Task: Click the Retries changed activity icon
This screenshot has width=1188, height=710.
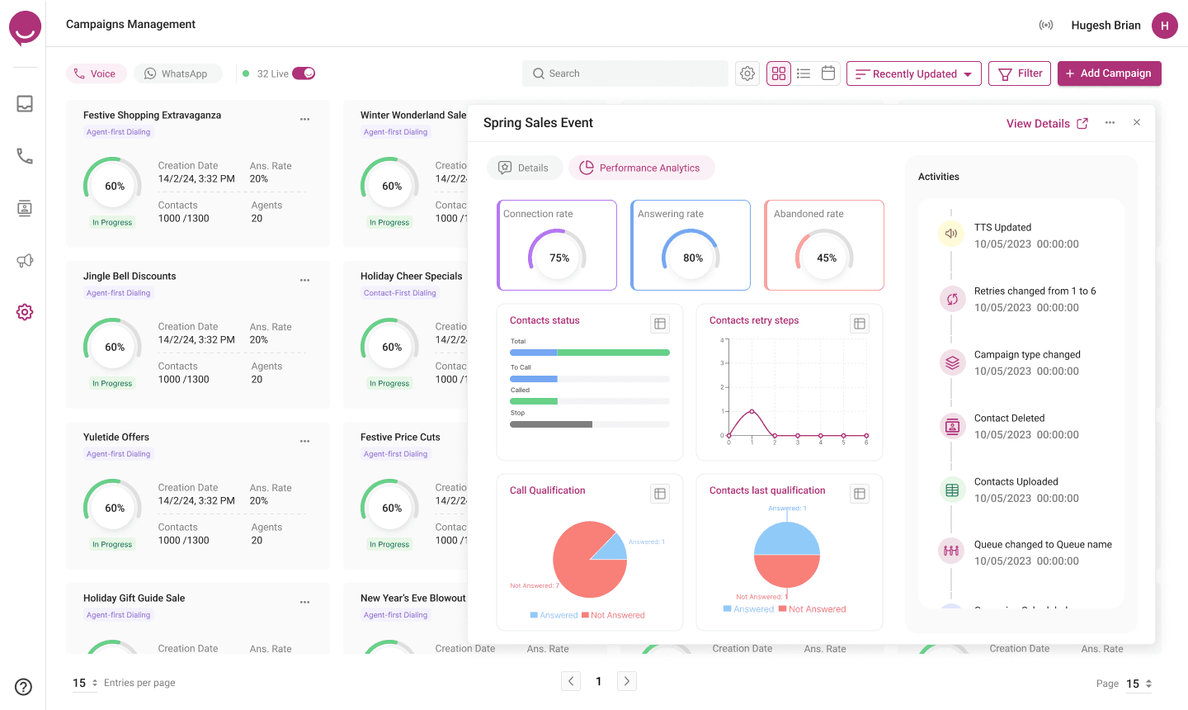Action: (952, 298)
